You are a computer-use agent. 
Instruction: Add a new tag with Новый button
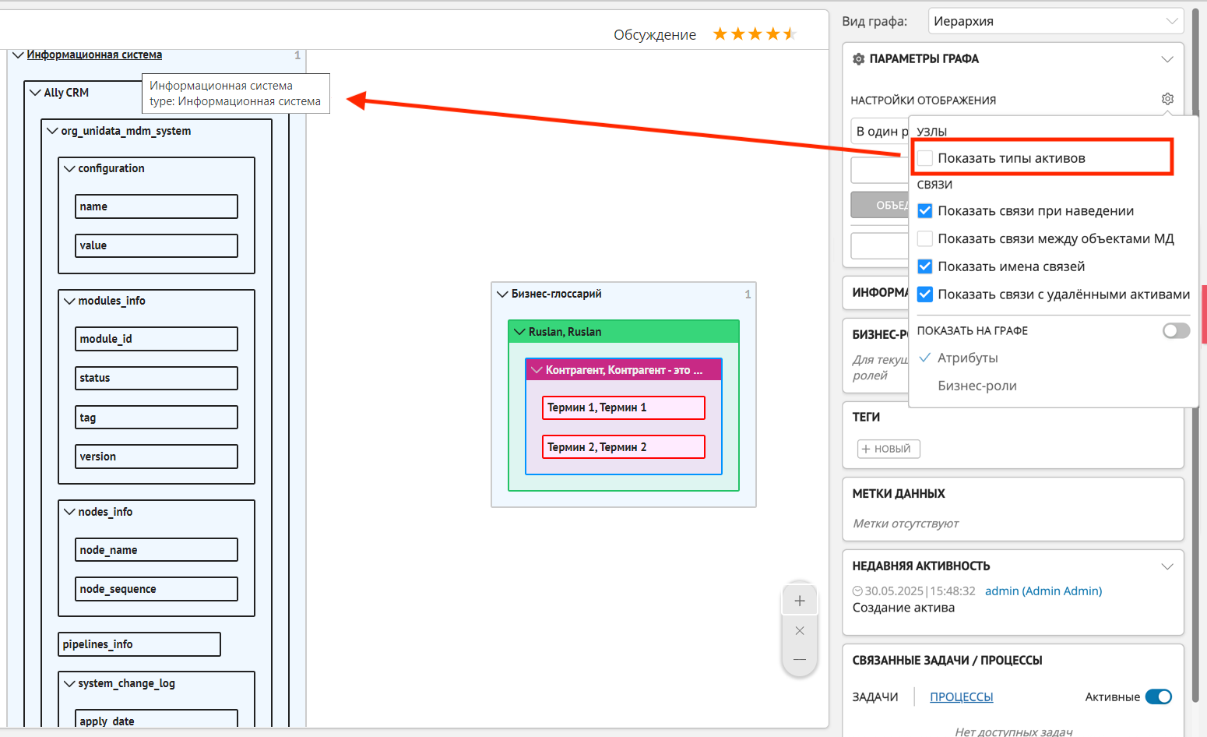pos(889,449)
